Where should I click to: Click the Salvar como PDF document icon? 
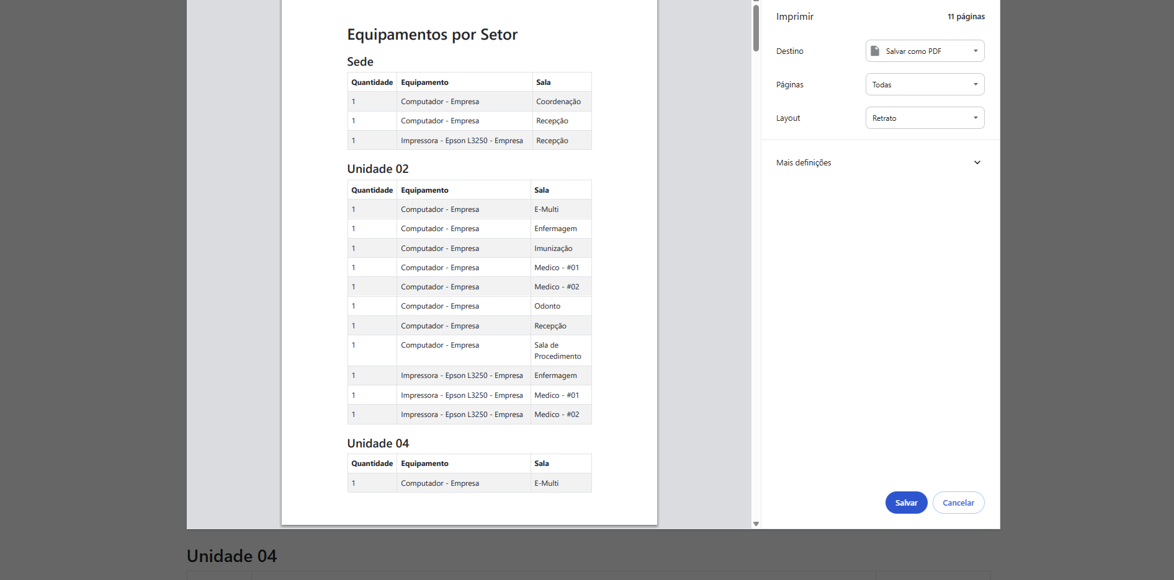coord(875,51)
